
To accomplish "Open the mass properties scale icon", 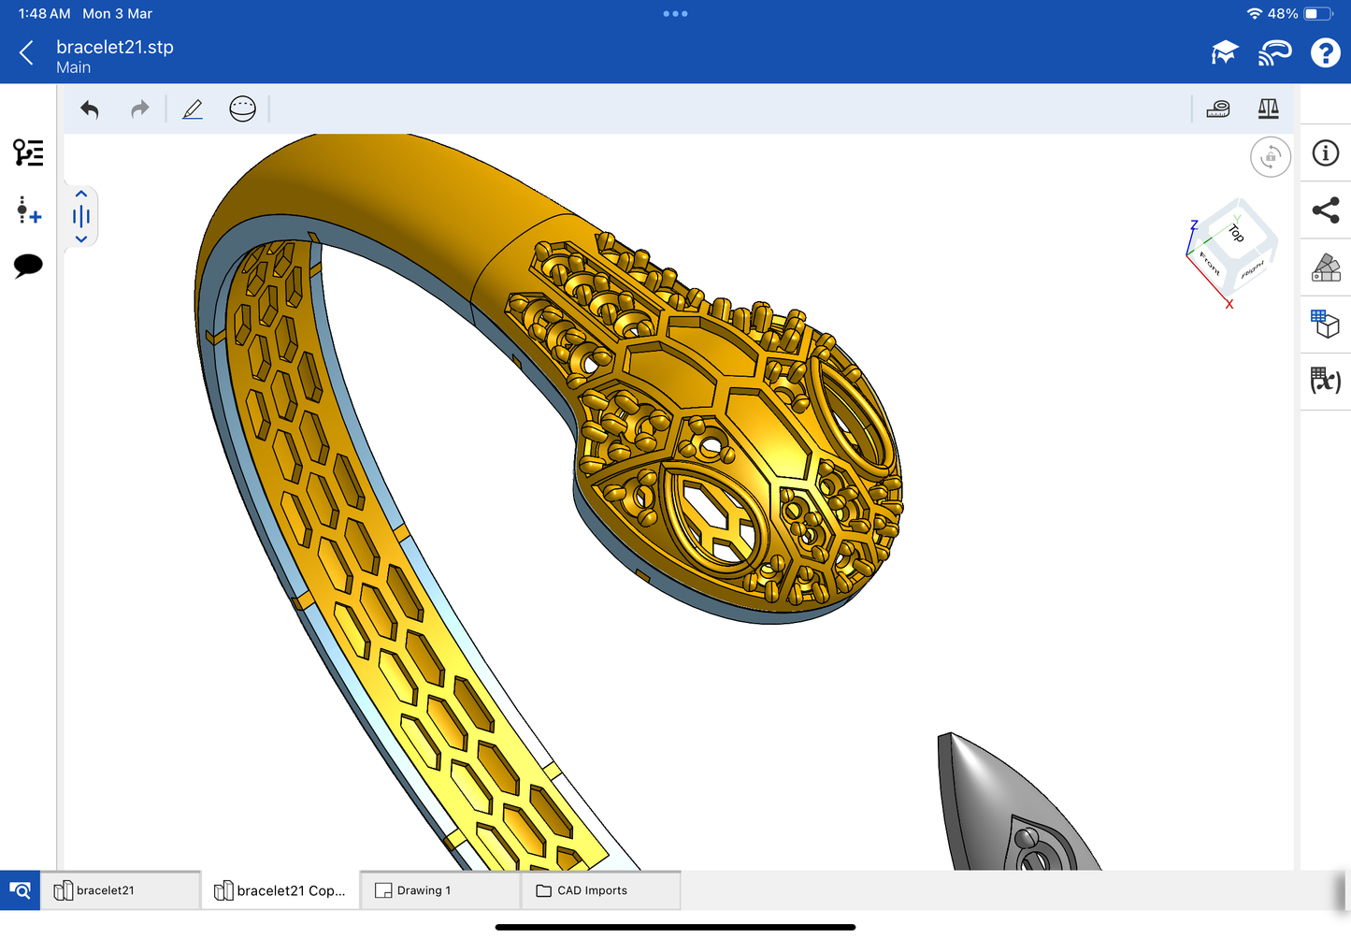I will click(1268, 109).
